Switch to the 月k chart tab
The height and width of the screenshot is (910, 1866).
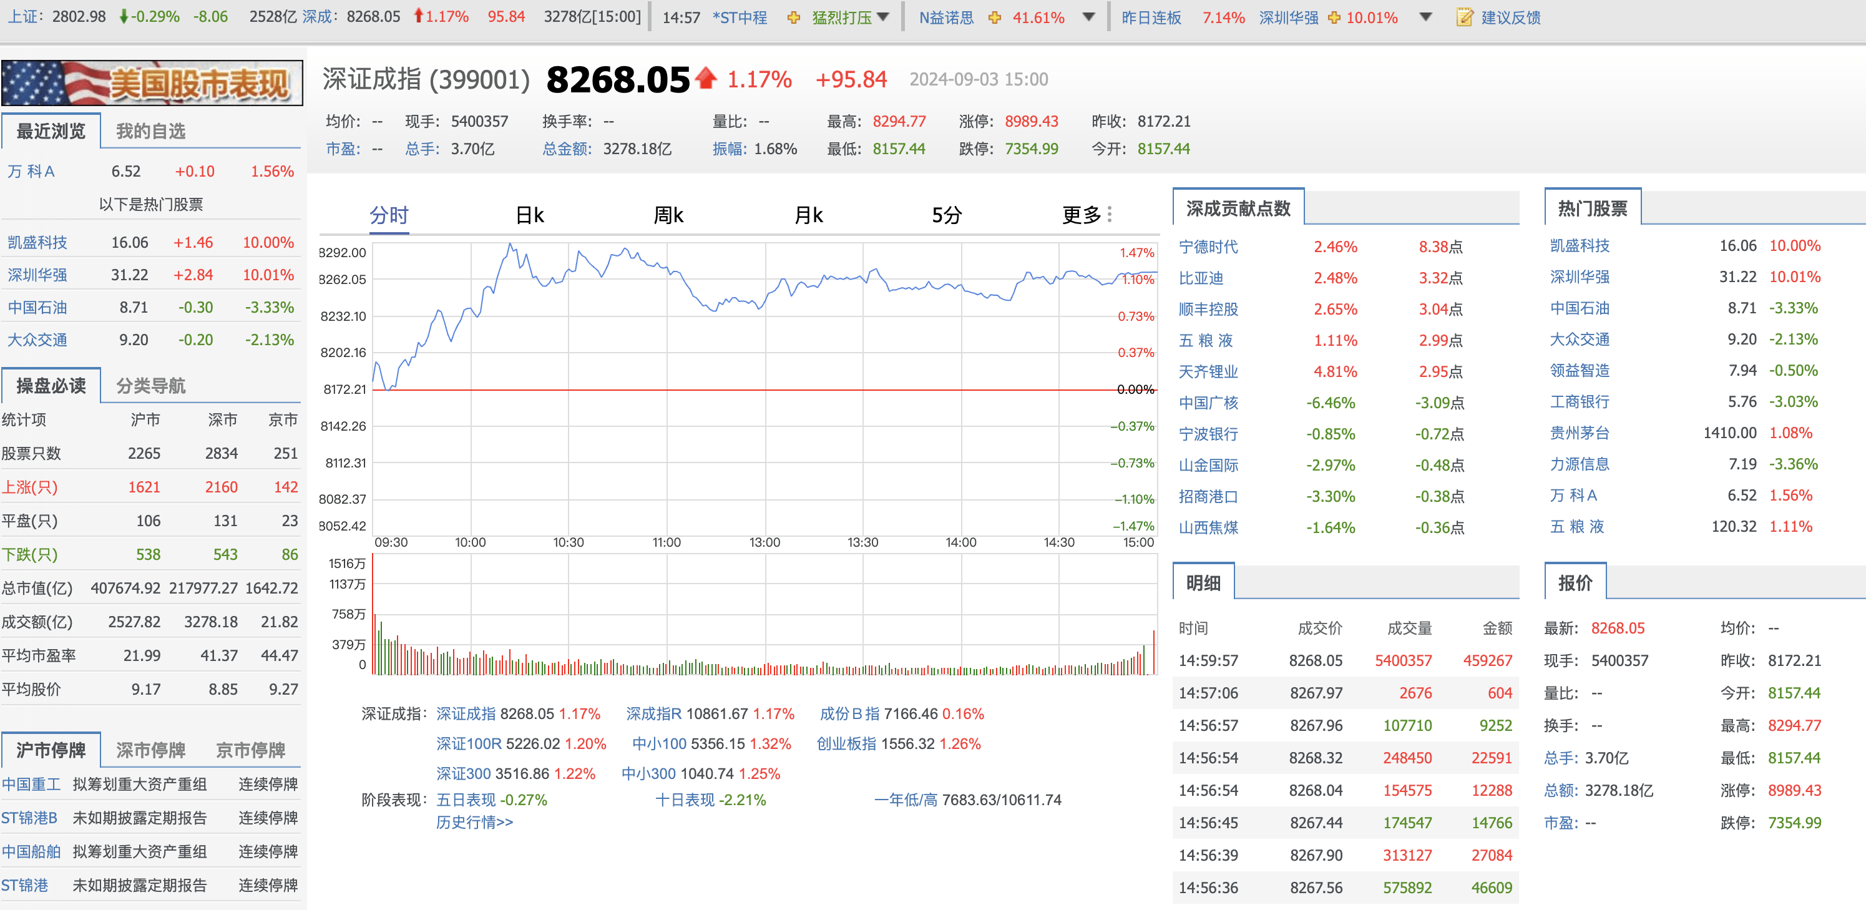coord(808,215)
